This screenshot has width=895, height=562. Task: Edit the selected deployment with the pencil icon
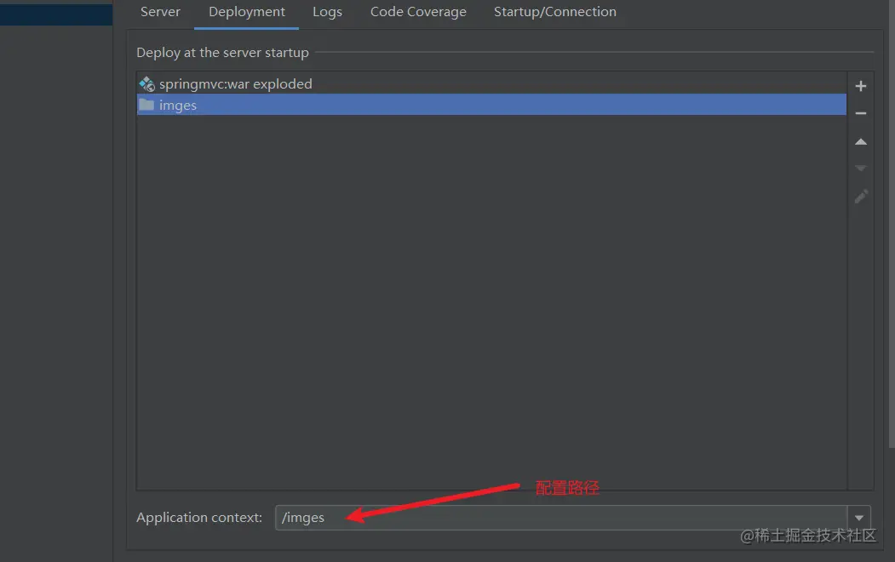click(x=861, y=196)
